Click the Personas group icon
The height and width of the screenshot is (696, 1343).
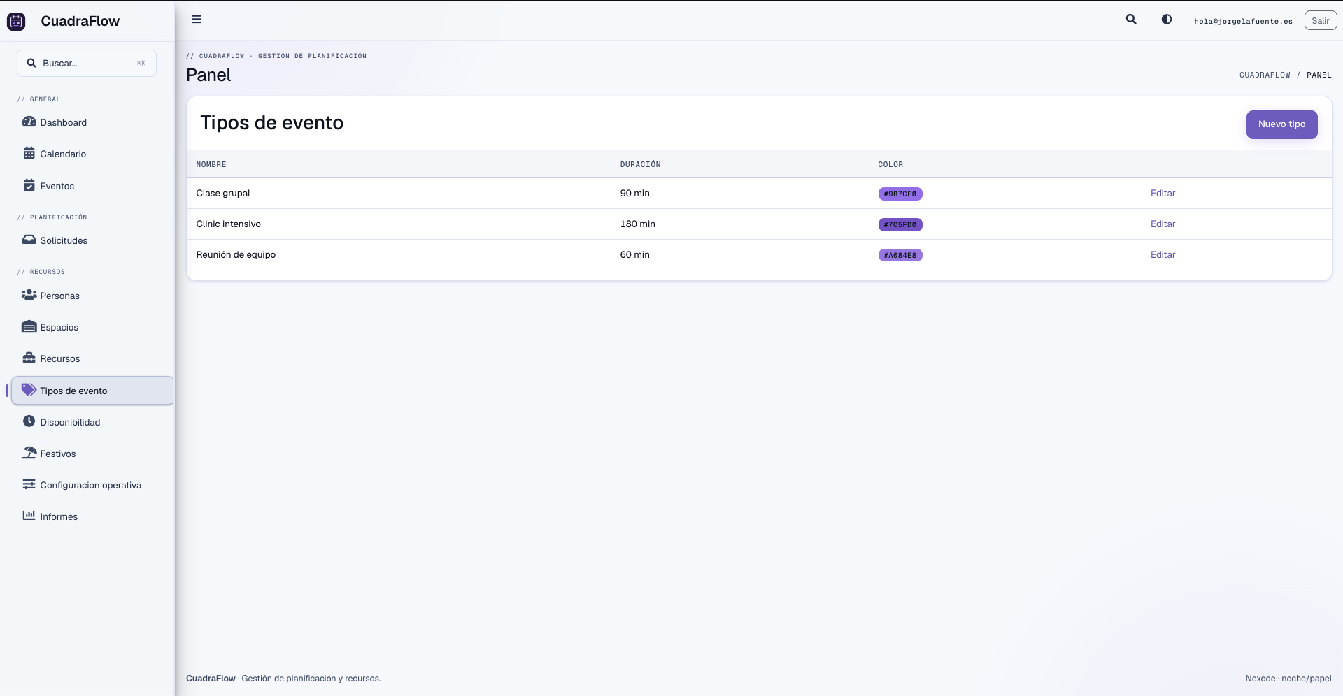(x=29, y=295)
